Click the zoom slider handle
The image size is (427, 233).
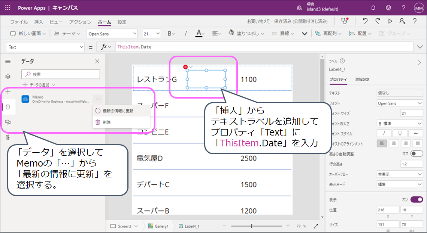252,226
